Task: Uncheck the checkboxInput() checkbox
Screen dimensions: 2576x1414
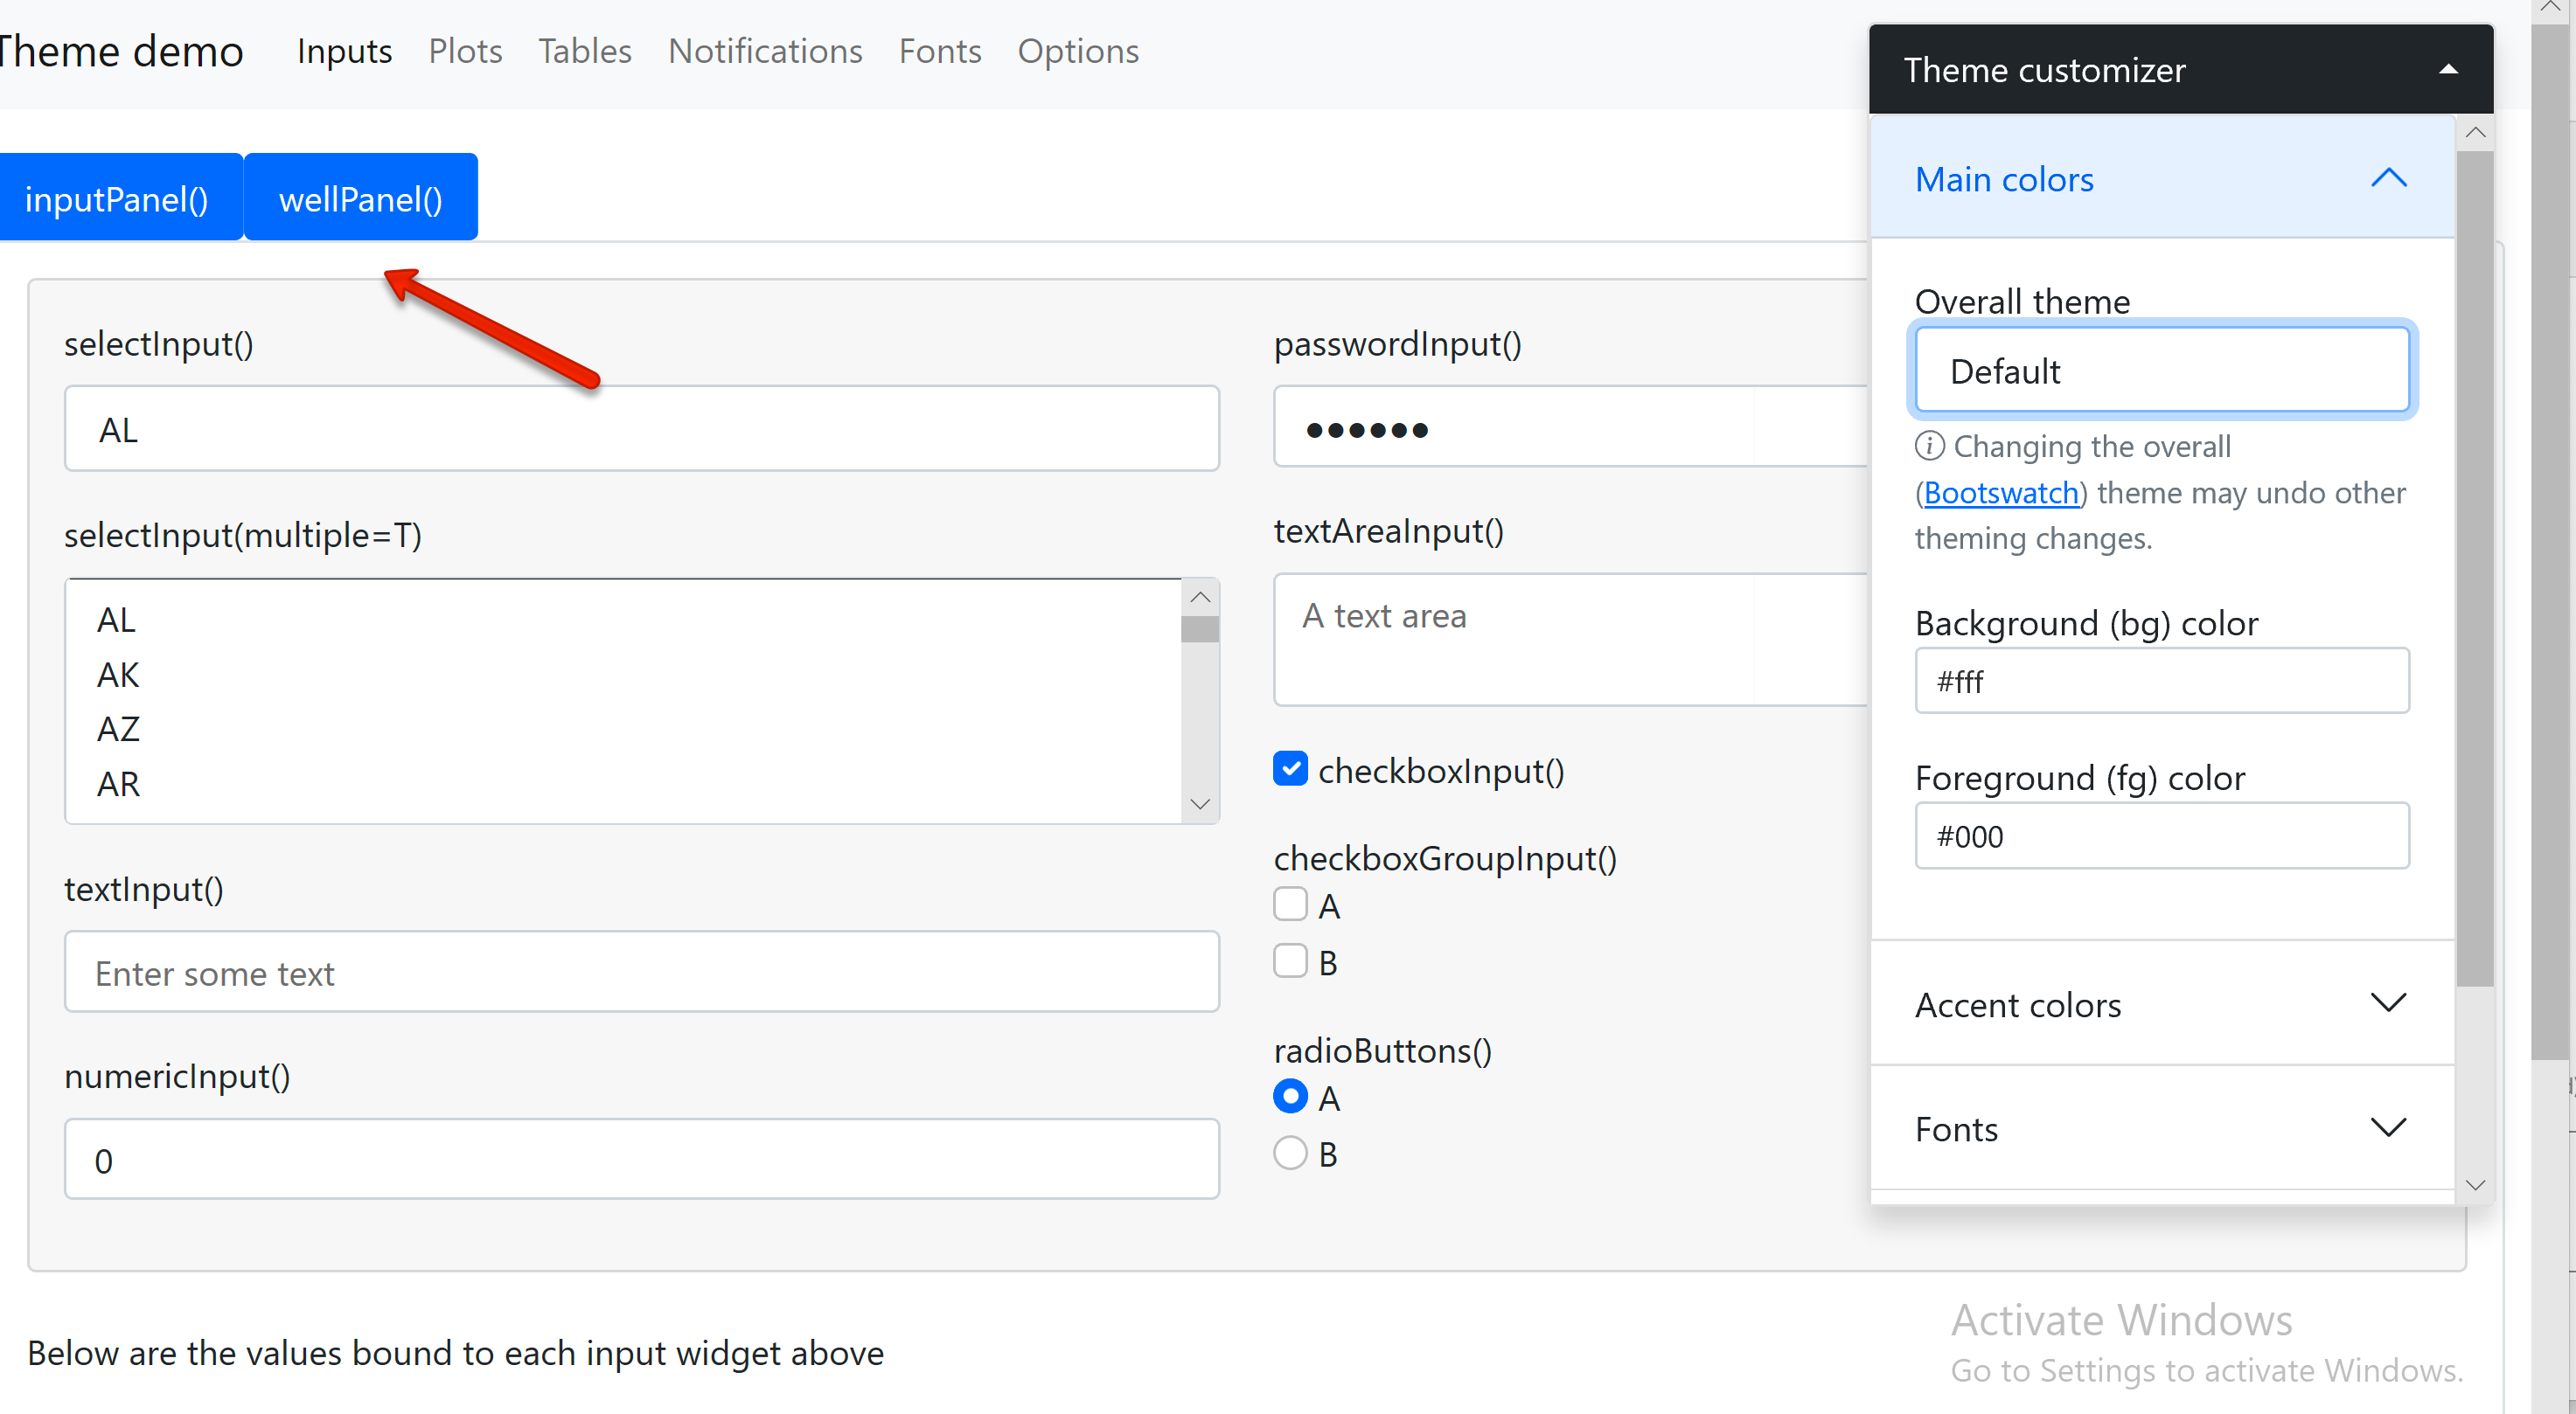Action: tap(1290, 768)
